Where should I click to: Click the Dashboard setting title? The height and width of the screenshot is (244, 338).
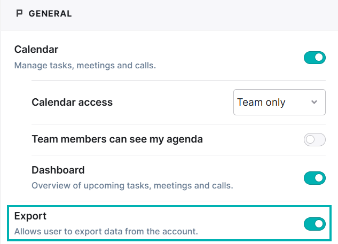tap(58, 170)
